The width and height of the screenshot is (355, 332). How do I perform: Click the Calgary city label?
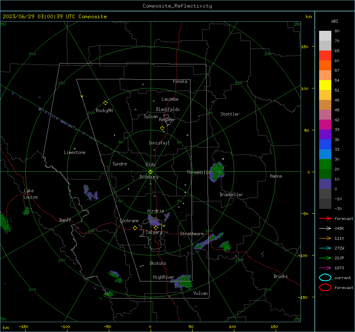click(x=154, y=232)
